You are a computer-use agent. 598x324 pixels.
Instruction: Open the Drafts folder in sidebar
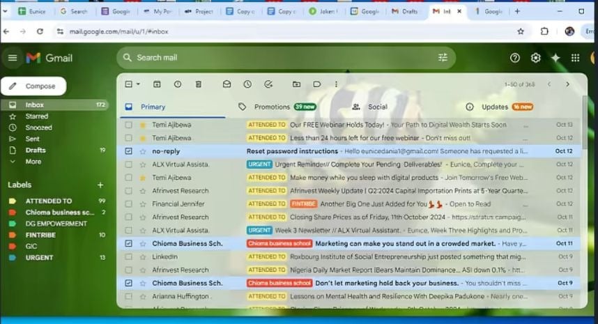(x=36, y=151)
